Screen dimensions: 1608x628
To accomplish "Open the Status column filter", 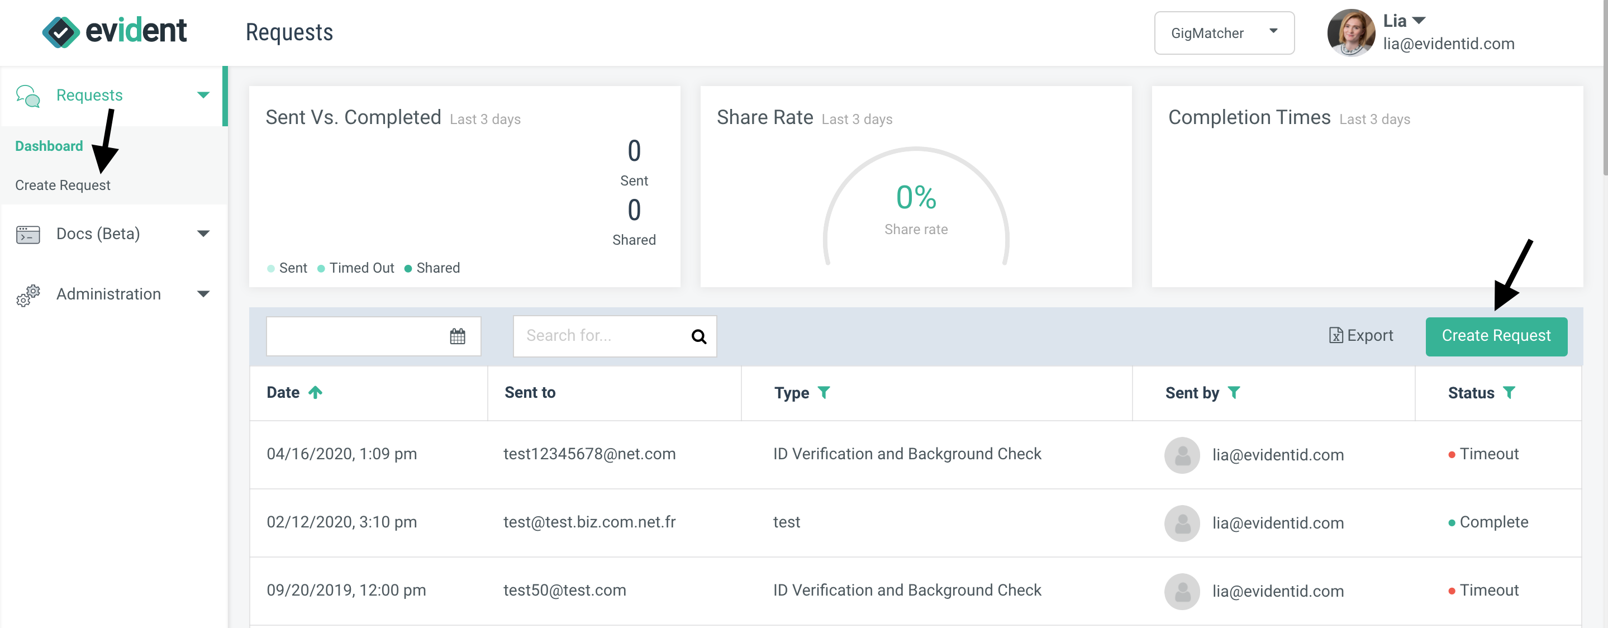I will (x=1509, y=393).
